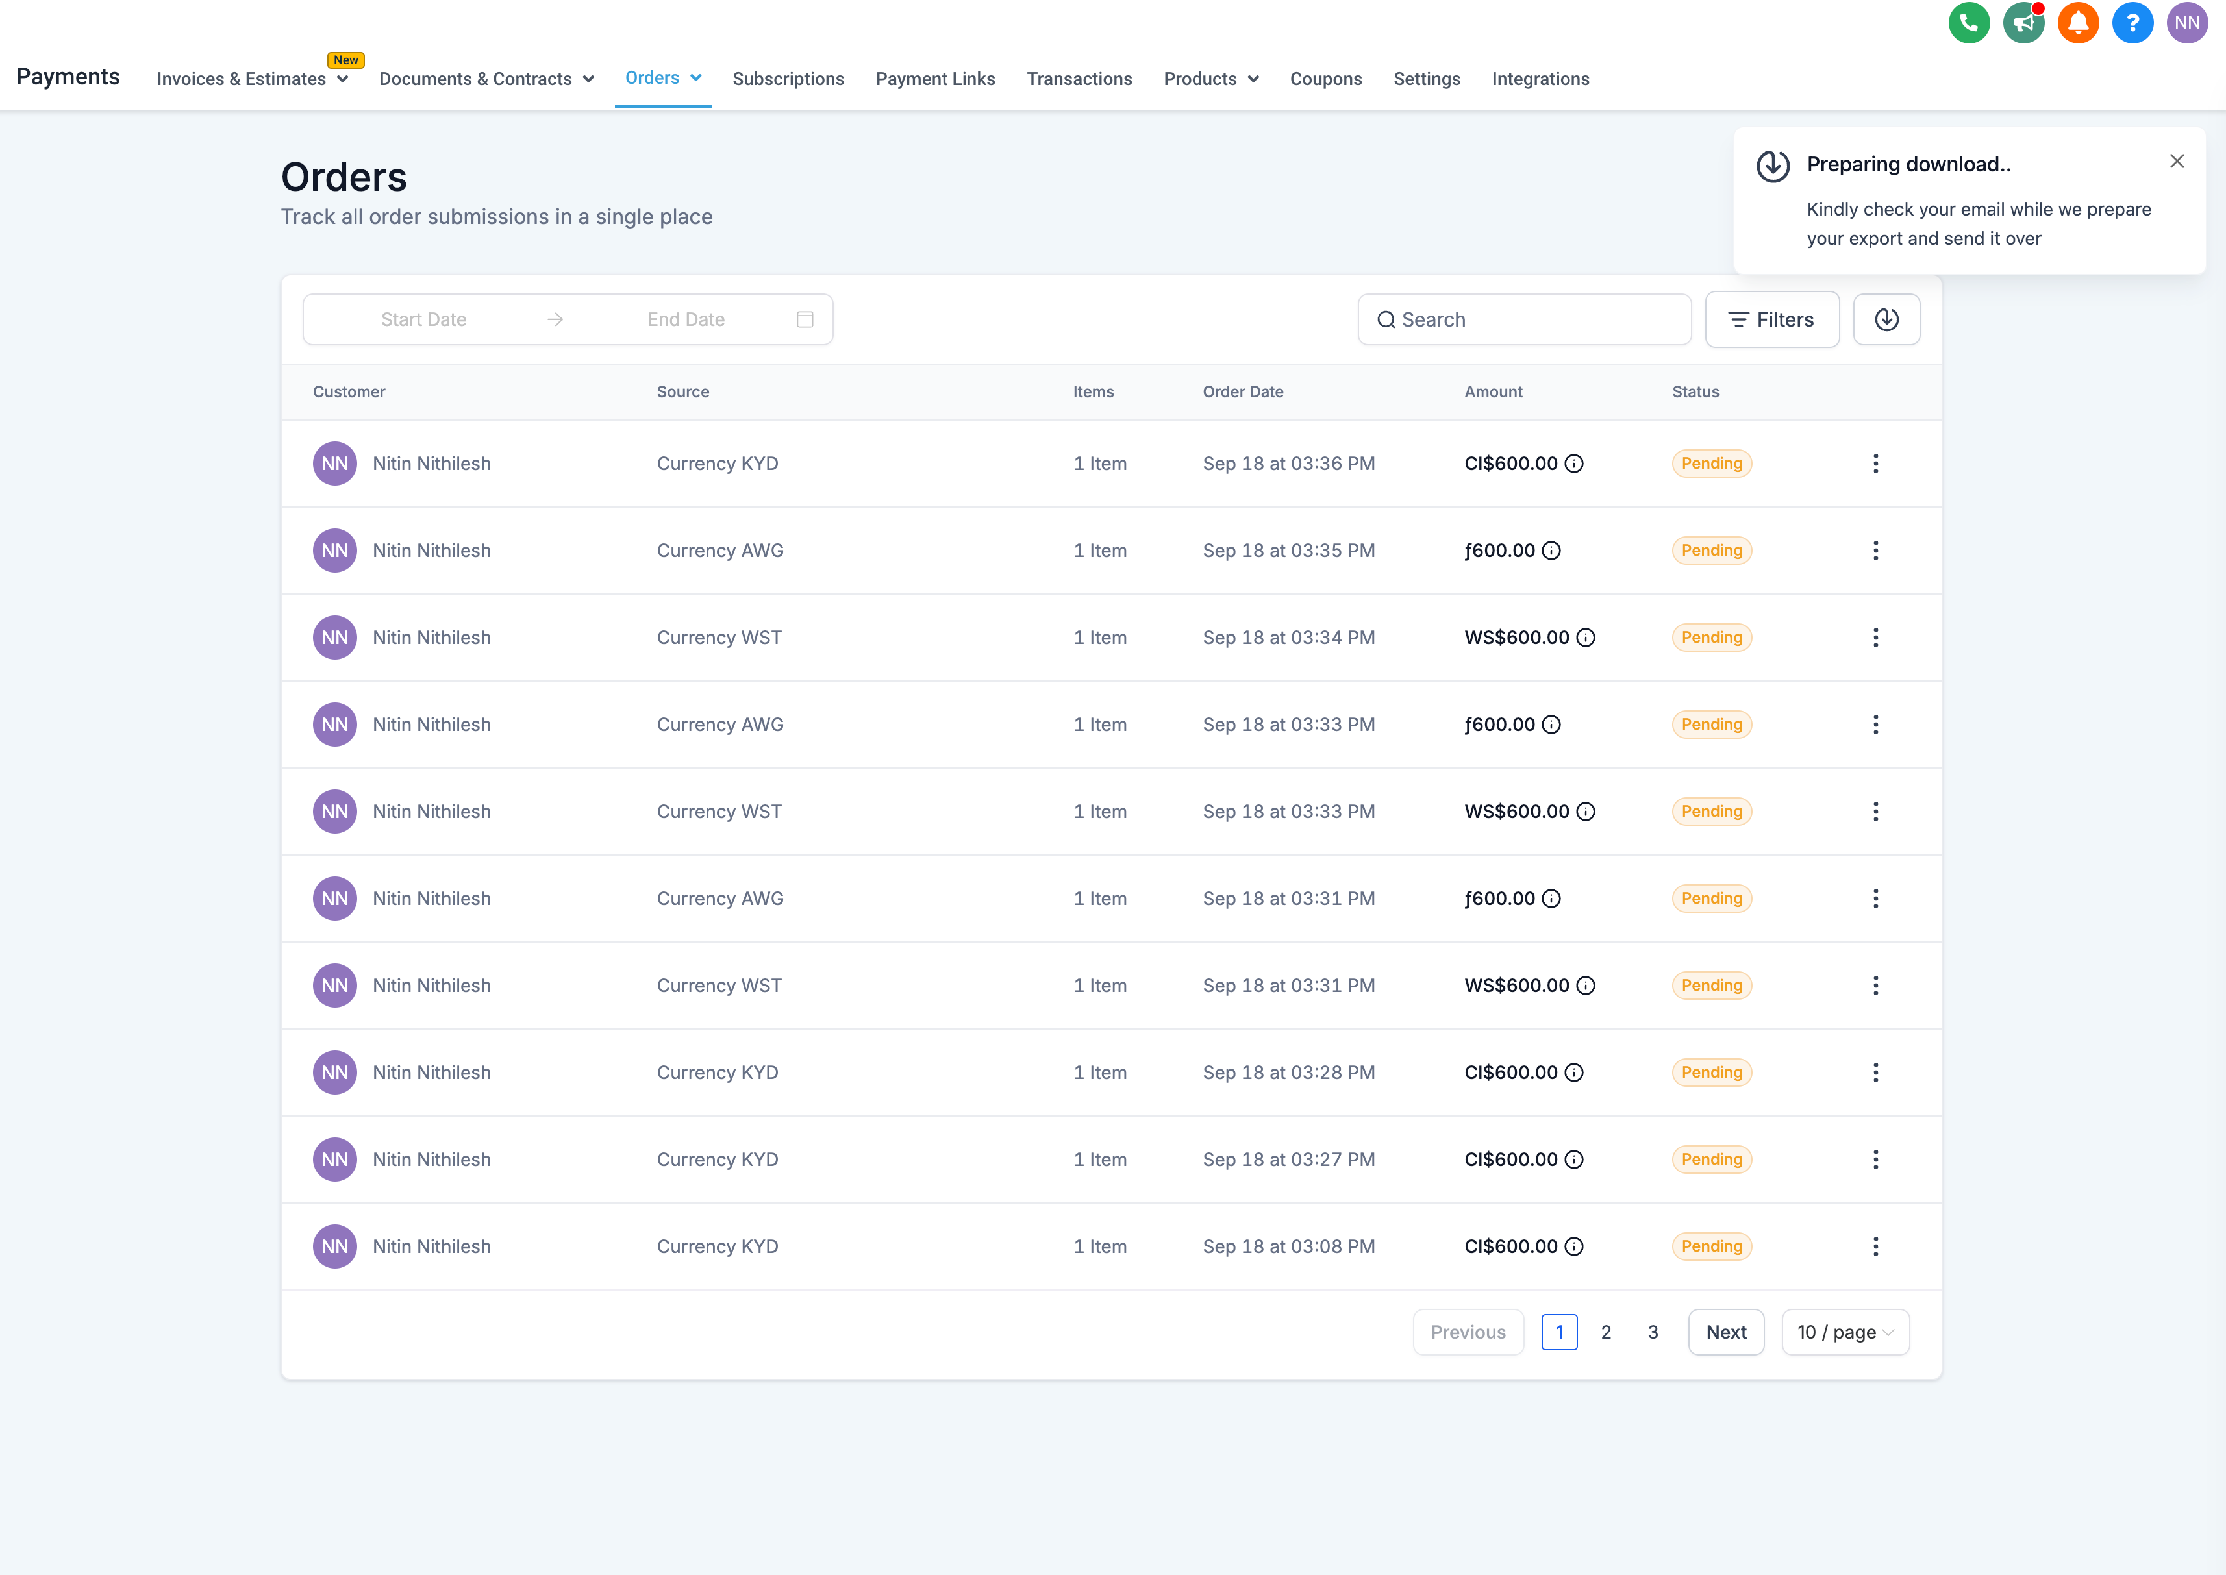Click the Order Date column header
This screenshot has height=1575, width=2226.
[x=1242, y=392]
